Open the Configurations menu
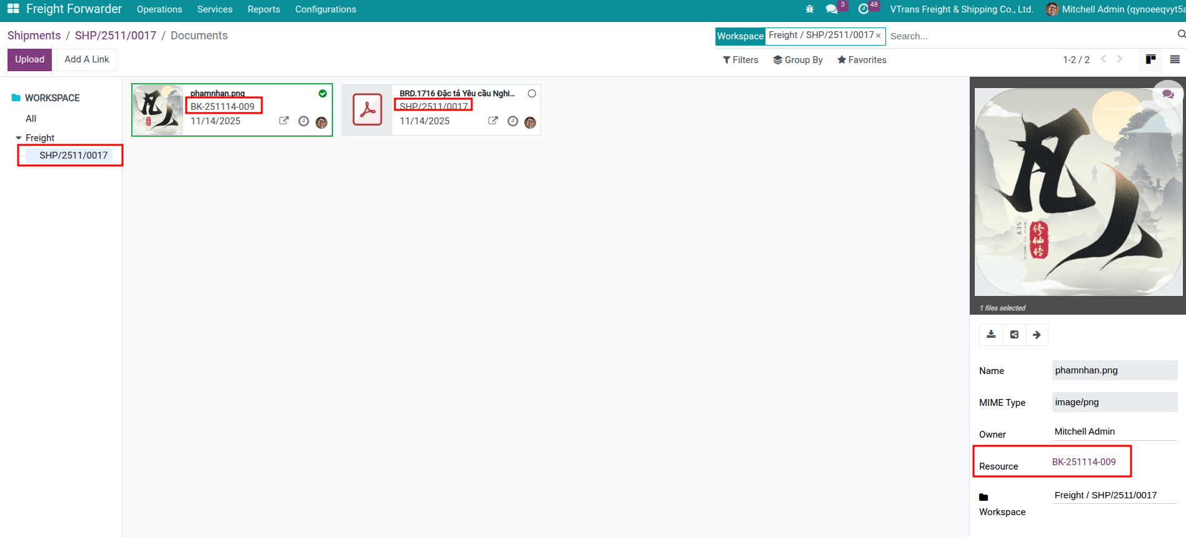The height and width of the screenshot is (537, 1186). click(x=326, y=9)
